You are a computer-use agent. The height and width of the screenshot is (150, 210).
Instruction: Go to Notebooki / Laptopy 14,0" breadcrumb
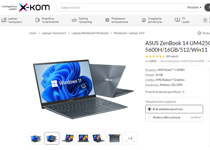[x=129, y=33]
